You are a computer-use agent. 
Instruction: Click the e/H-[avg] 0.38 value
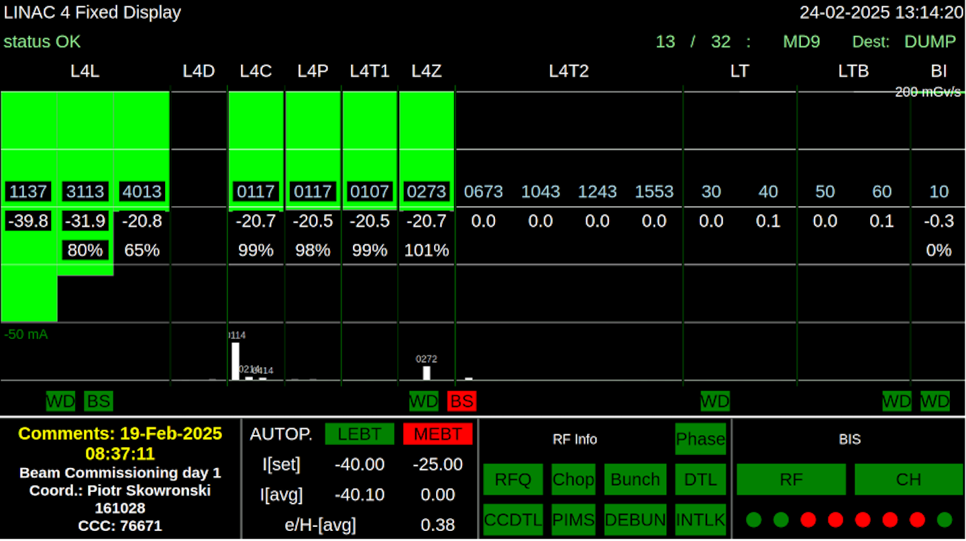(438, 525)
